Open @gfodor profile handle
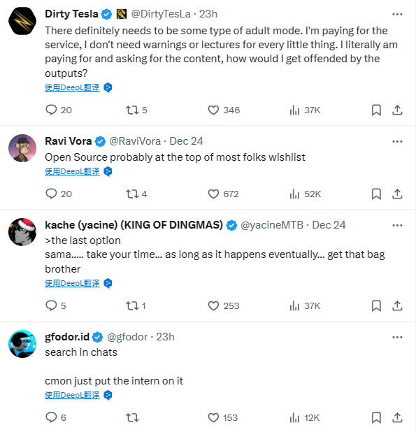416x432 pixels. [x=127, y=337]
